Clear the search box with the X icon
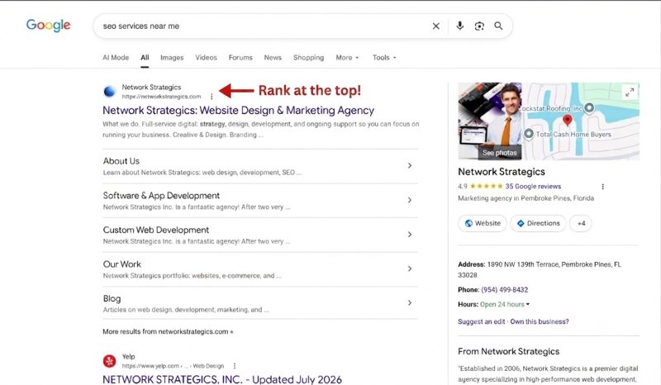661x385 pixels. tap(436, 26)
